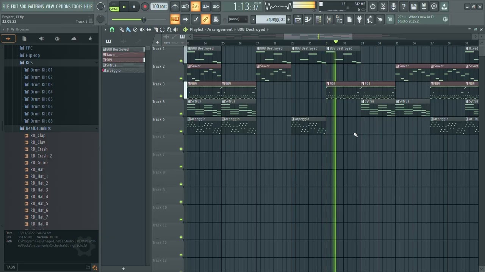Open the Playlist view icon
485x272 pixels.
pyautogui.click(x=298, y=19)
